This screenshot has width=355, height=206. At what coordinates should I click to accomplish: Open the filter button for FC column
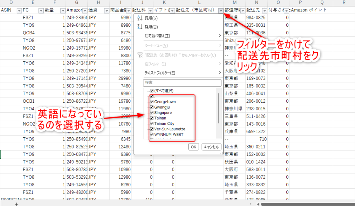tap(41, 10)
